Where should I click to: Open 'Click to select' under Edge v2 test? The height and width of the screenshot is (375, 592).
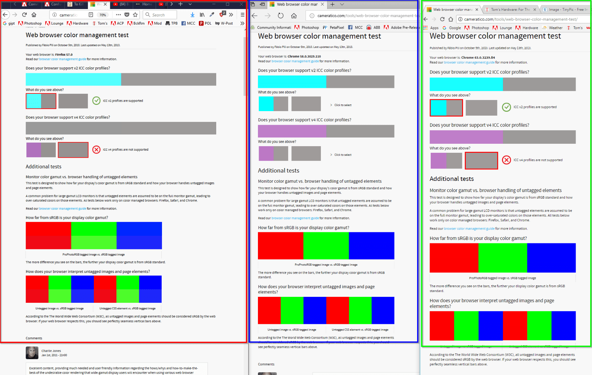pos(343,105)
